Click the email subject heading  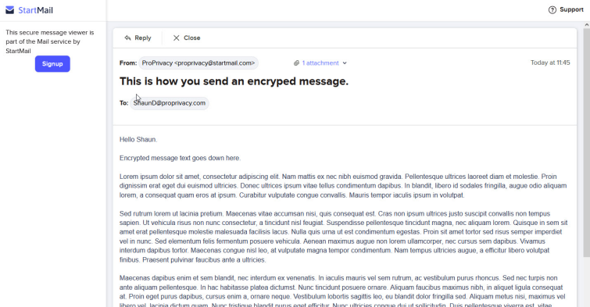[234, 81]
